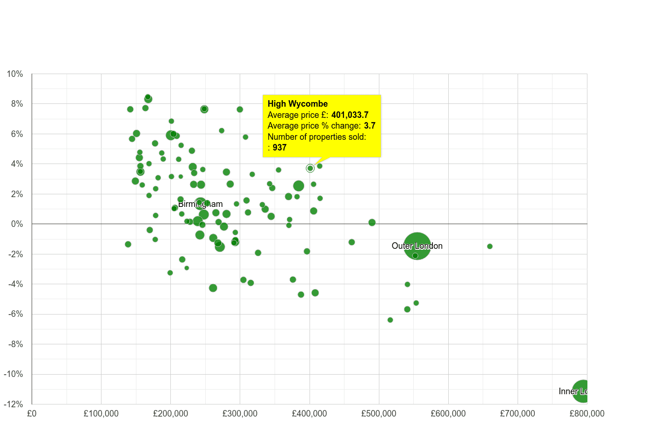Click the Outer London label

pyautogui.click(x=417, y=246)
